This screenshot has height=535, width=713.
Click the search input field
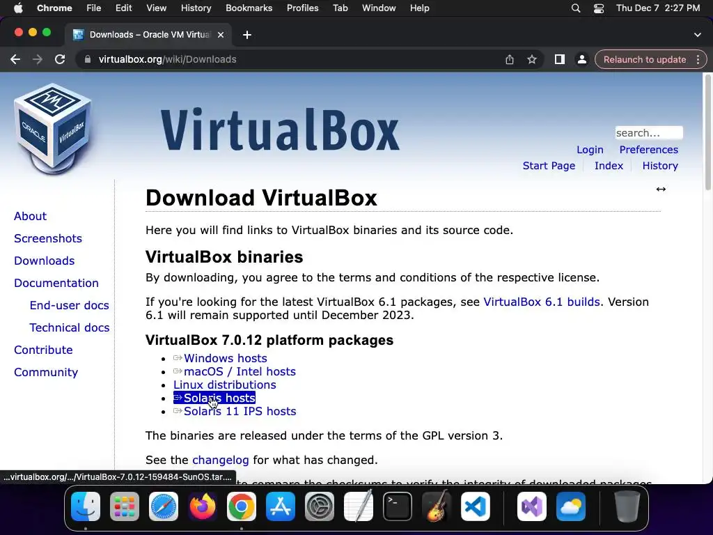pos(649,133)
